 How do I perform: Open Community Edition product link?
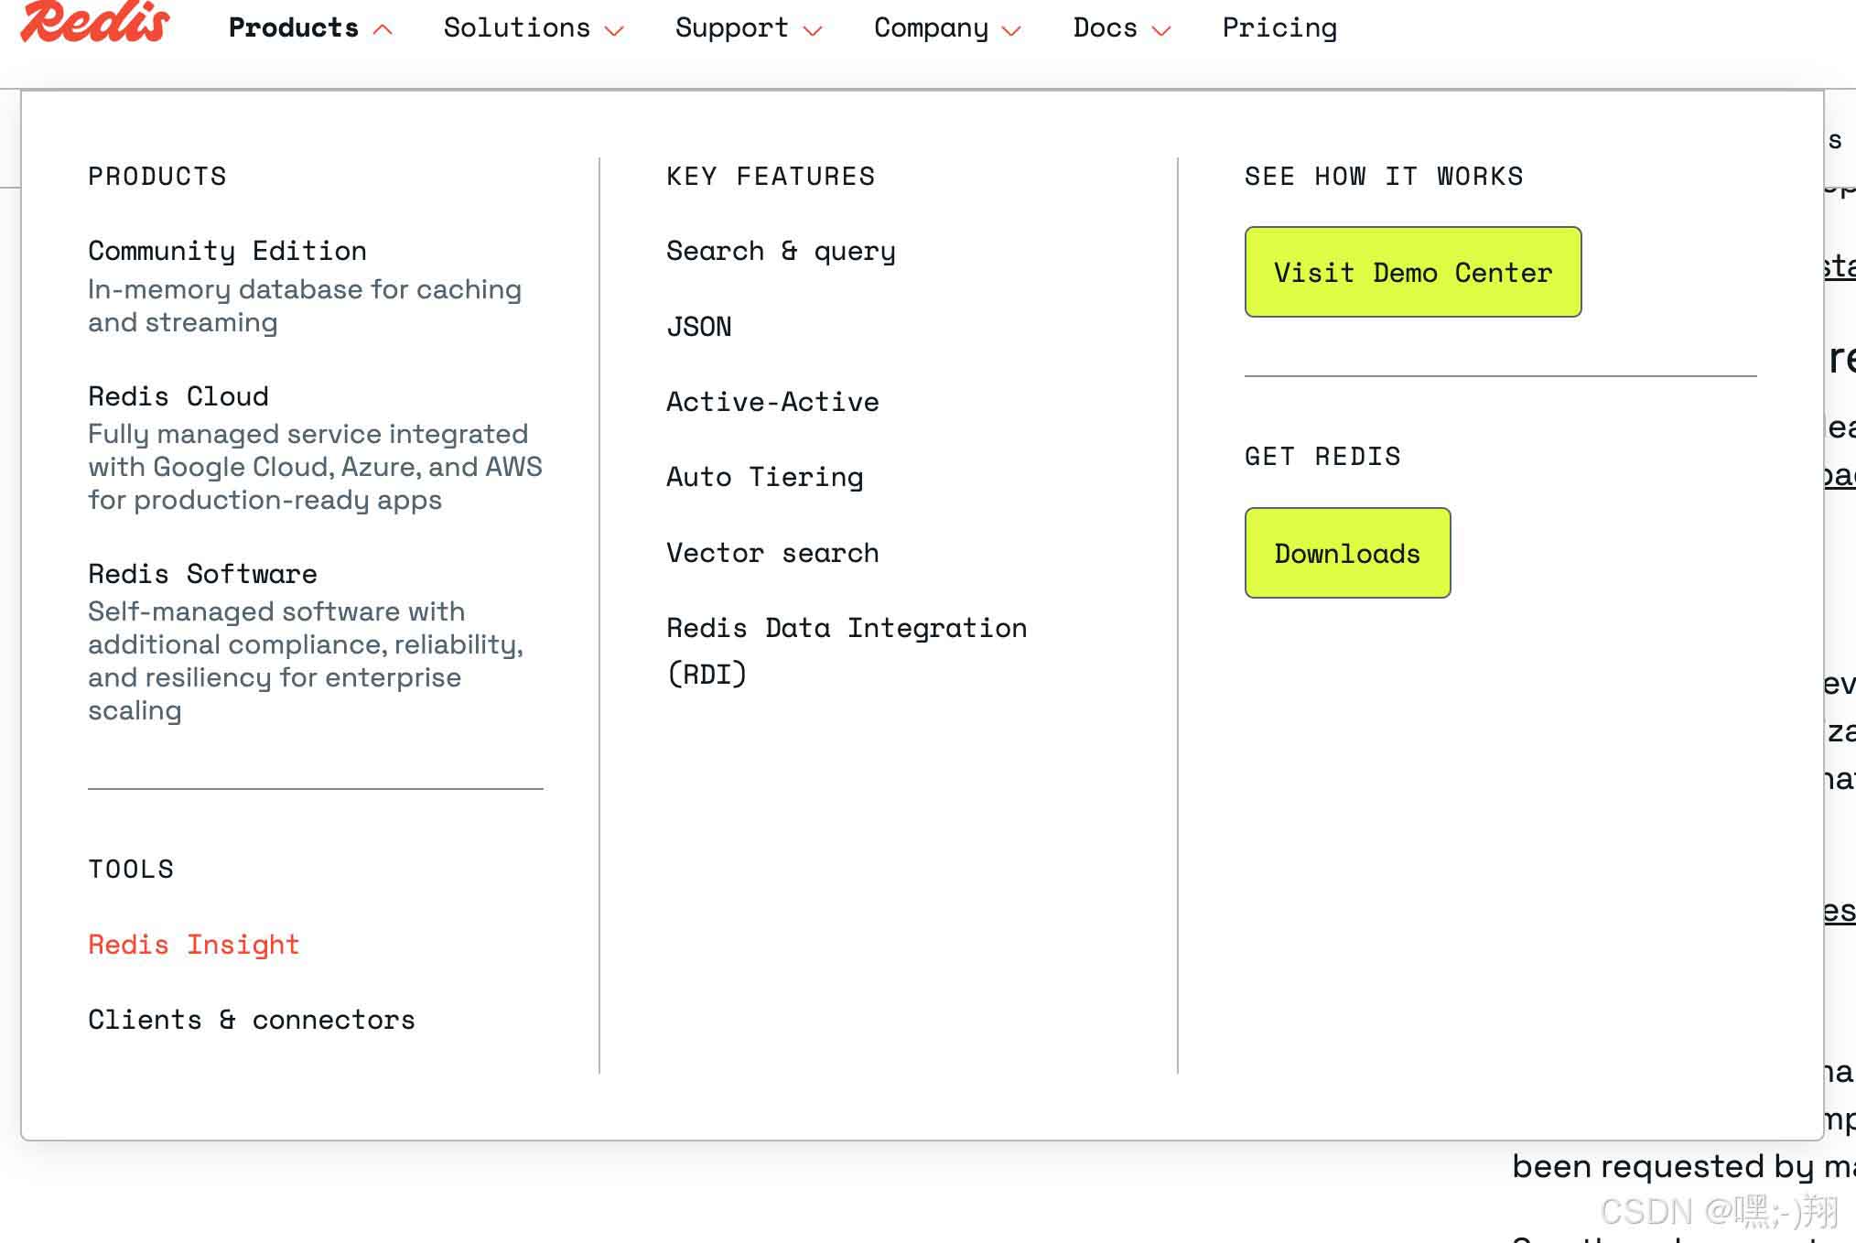[227, 251]
